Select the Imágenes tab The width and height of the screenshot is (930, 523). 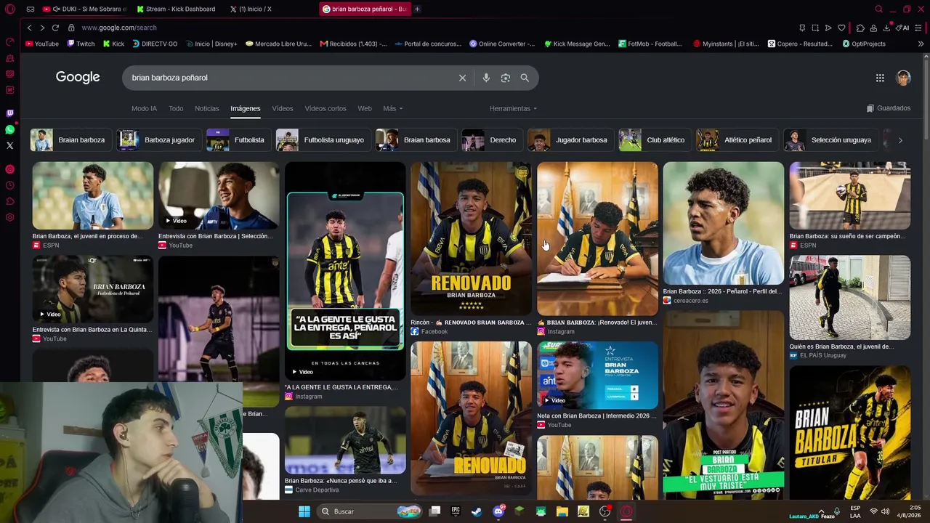tap(246, 108)
